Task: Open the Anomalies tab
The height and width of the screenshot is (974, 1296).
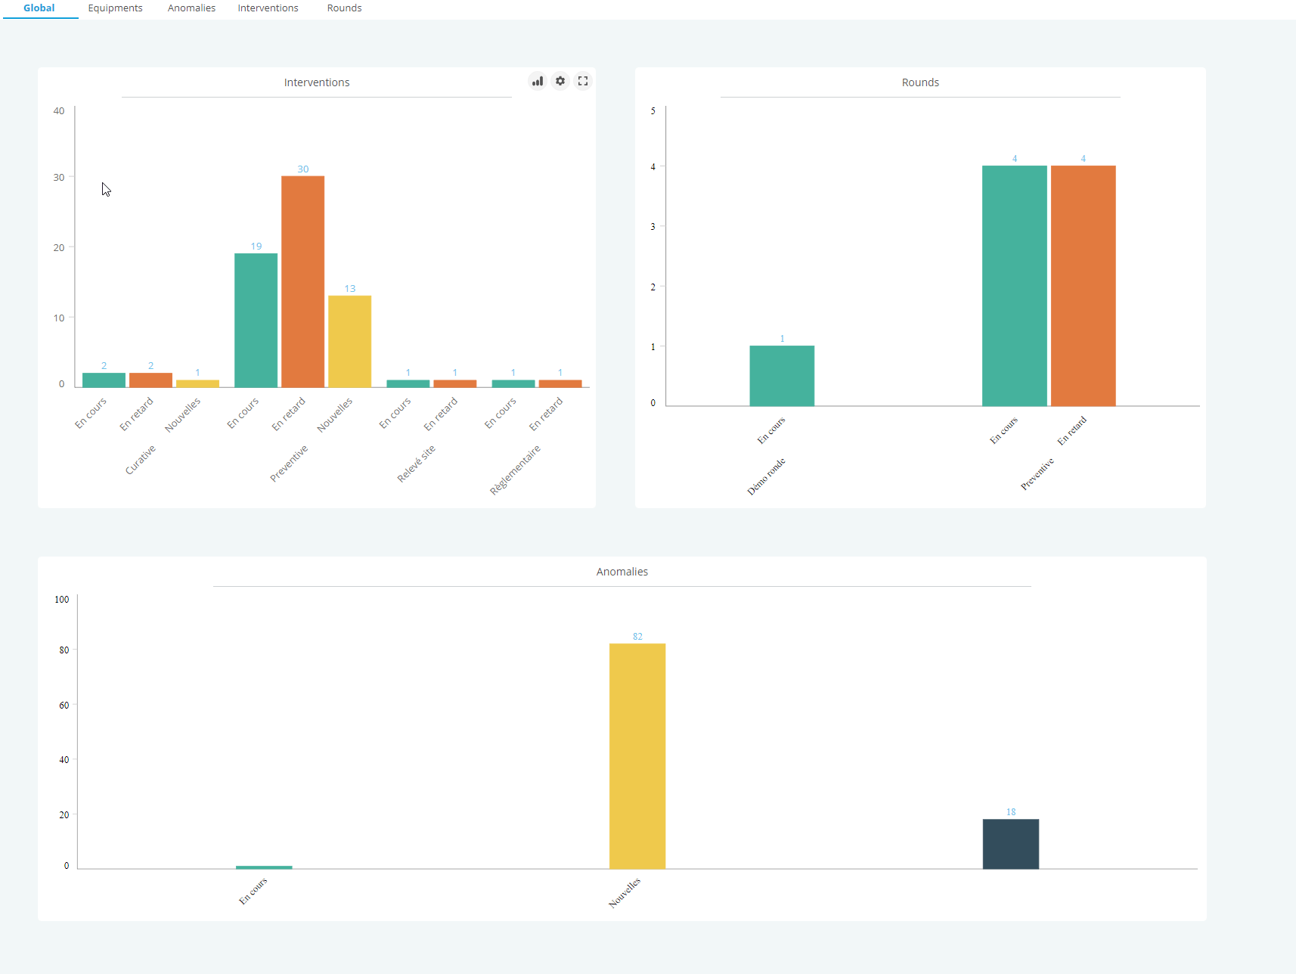Action: [x=191, y=8]
